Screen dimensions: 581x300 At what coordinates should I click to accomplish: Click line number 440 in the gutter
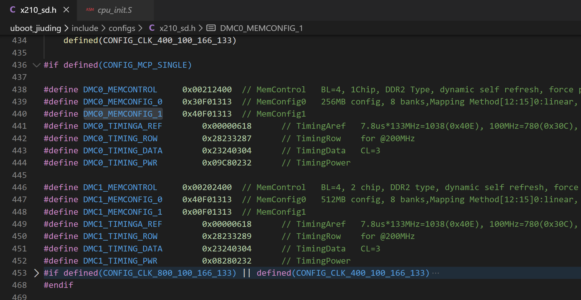pyautogui.click(x=19, y=114)
